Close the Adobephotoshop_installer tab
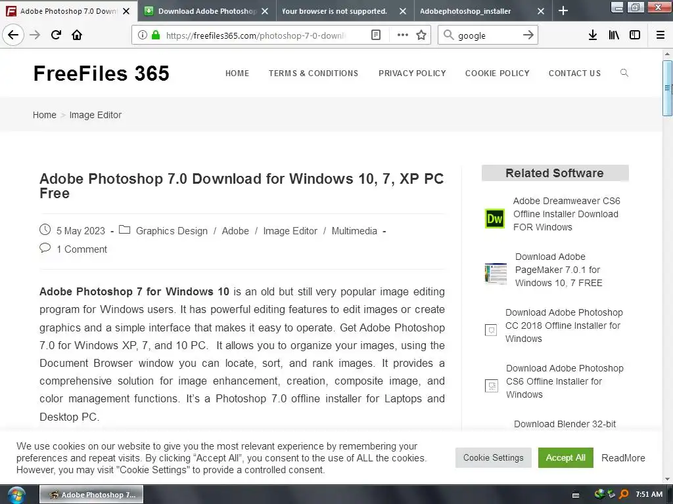 [541, 11]
